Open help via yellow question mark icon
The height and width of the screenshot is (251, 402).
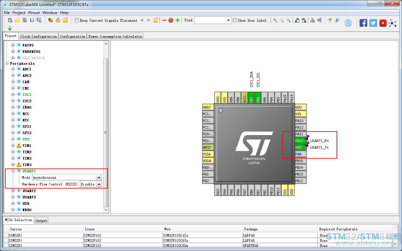tap(330, 20)
